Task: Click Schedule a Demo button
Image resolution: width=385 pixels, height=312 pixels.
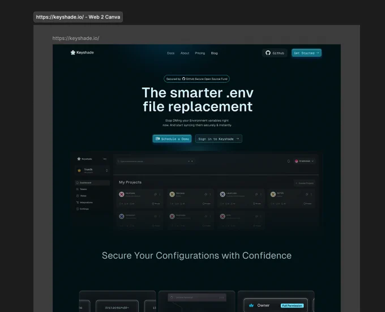Action: (172, 139)
